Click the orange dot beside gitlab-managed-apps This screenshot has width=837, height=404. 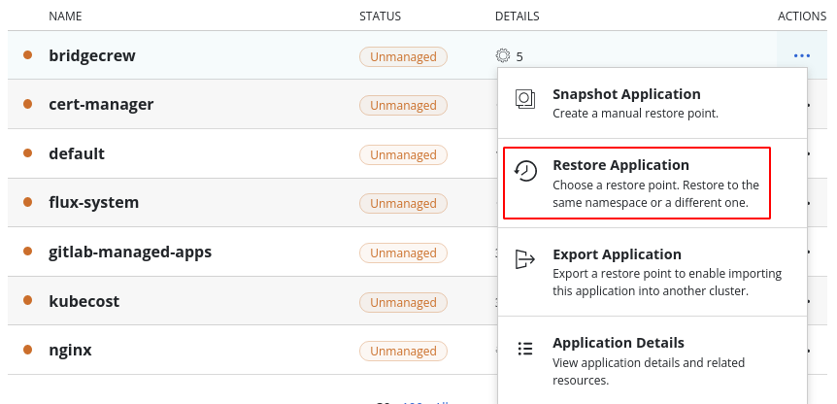click(x=28, y=252)
